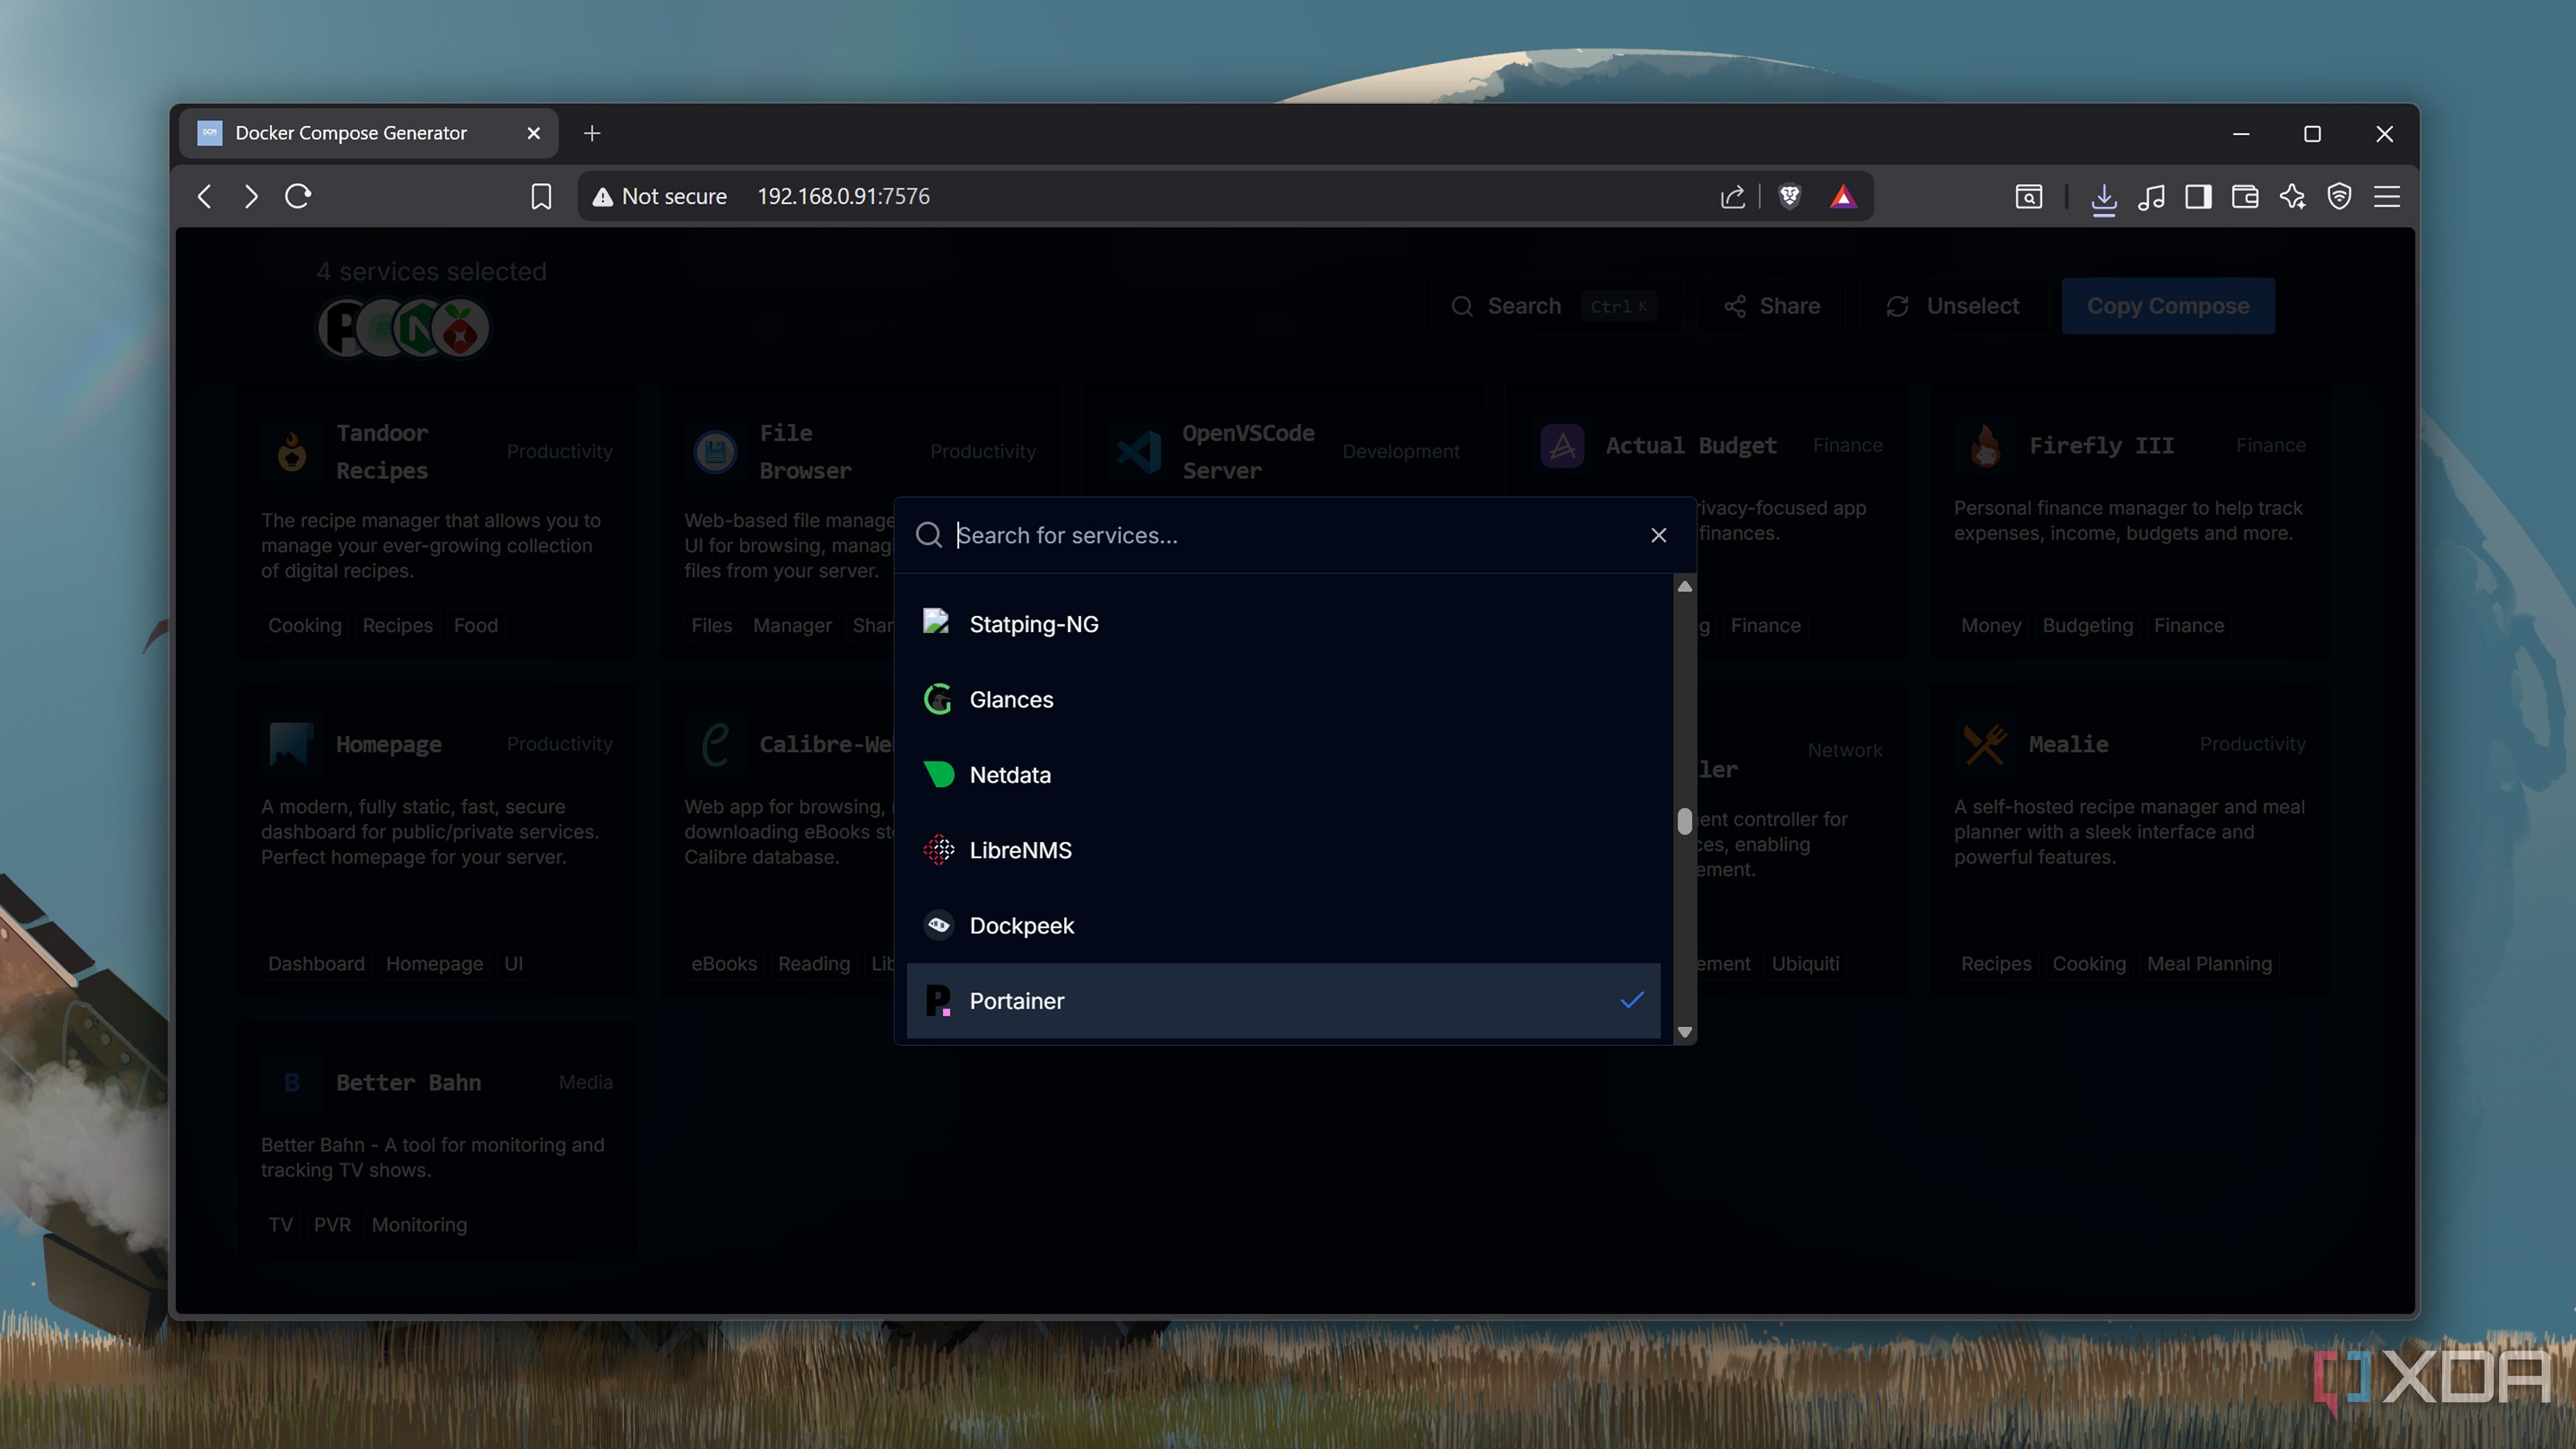This screenshot has width=2576, height=1449.
Task: Click scroll-up arrow of service list
Action: click(x=1685, y=587)
